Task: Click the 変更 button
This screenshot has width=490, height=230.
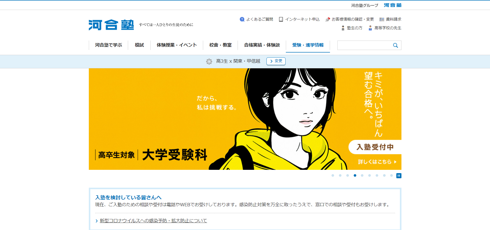Action: (x=276, y=61)
